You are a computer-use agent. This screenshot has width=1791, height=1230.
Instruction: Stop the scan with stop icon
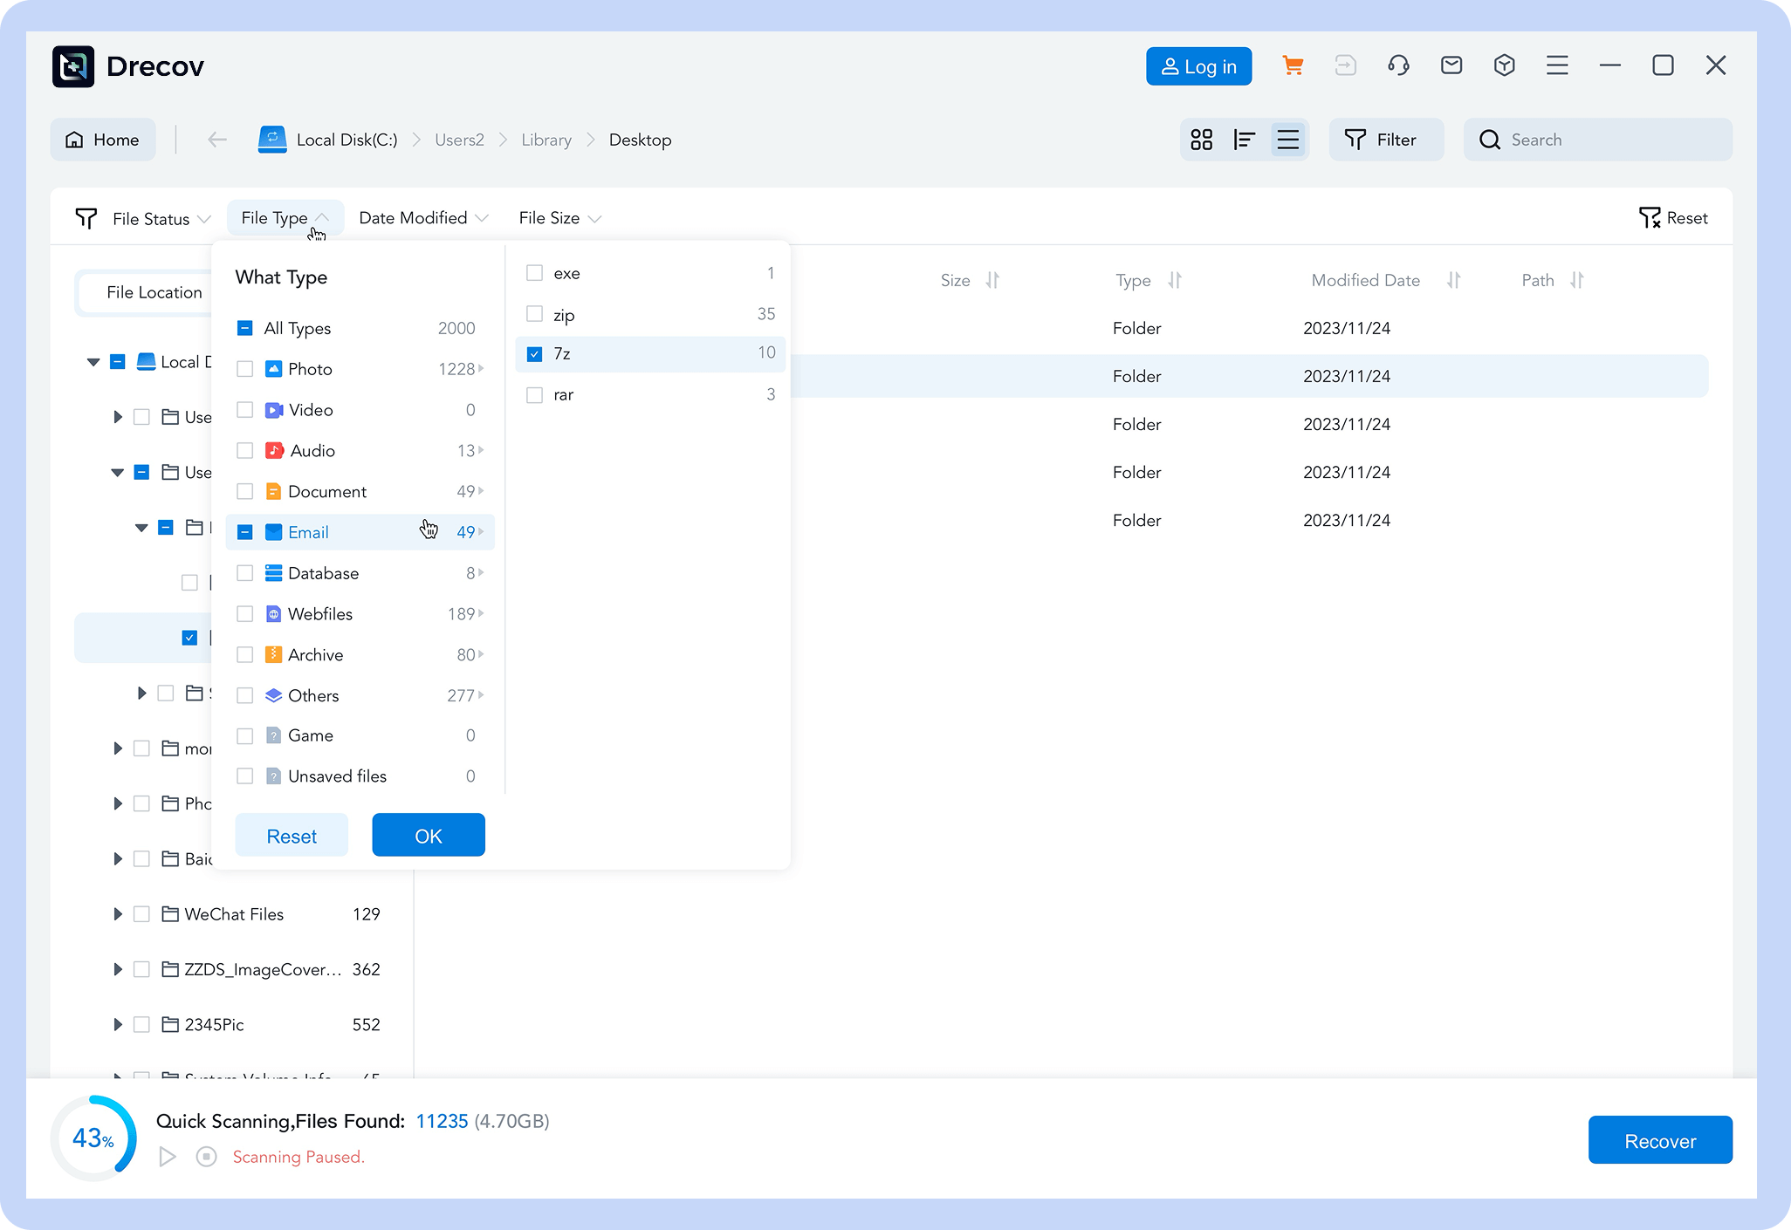(207, 1157)
